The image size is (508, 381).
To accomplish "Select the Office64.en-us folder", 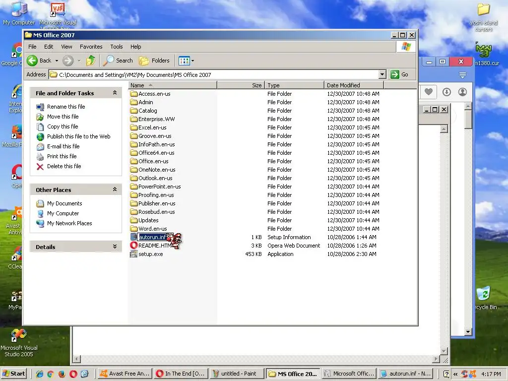I will click(x=152, y=153).
